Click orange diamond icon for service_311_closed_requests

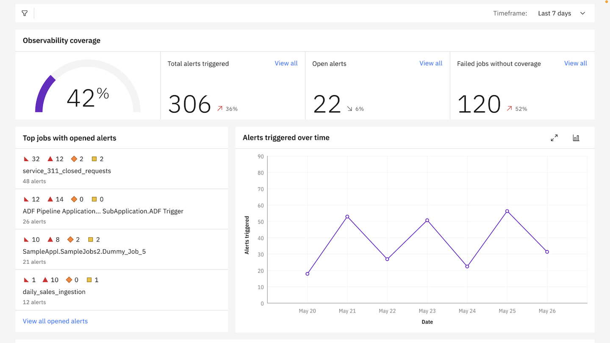click(x=74, y=159)
